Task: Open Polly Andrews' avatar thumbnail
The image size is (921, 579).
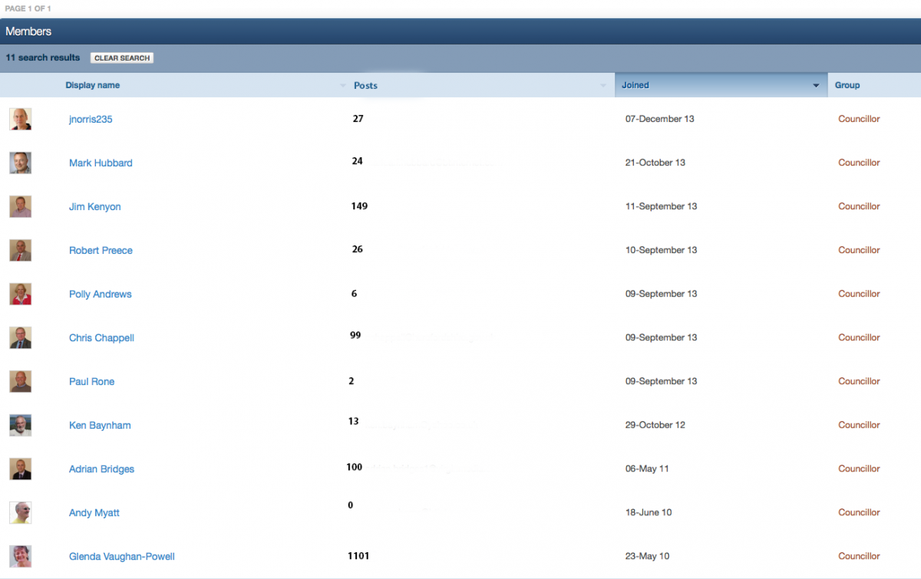Action: pyautogui.click(x=21, y=294)
